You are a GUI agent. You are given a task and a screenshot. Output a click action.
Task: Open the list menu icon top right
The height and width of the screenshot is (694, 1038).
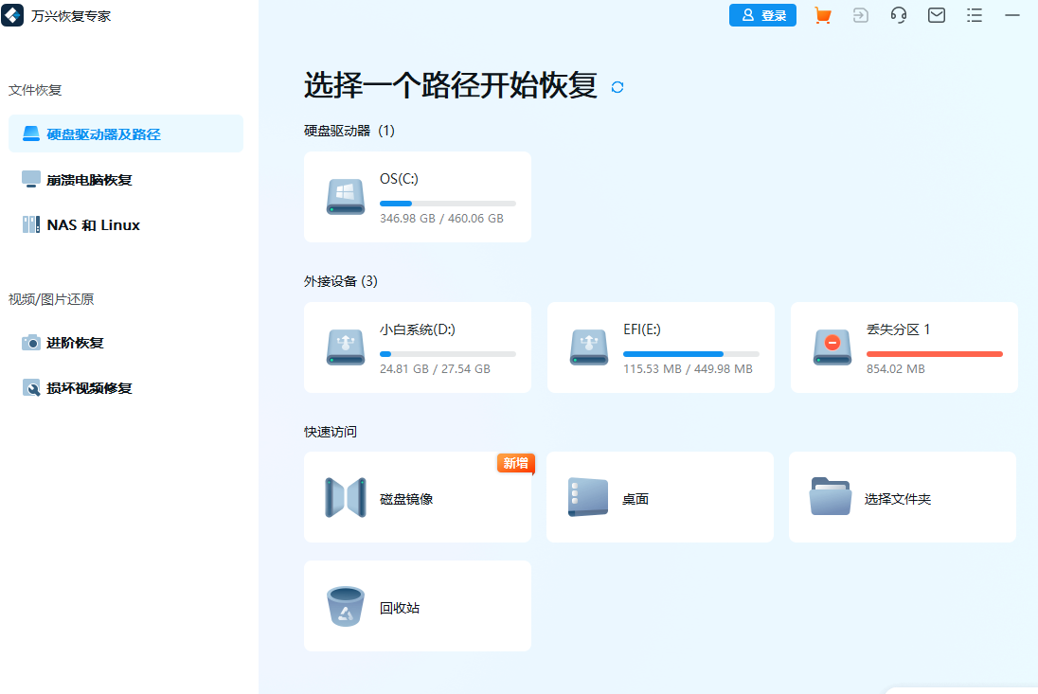[974, 15]
